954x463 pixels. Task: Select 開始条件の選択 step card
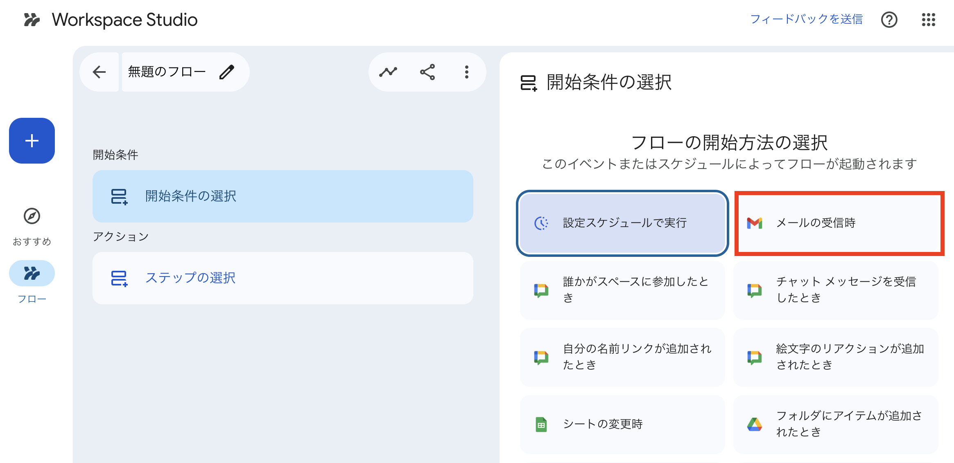[x=283, y=196]
